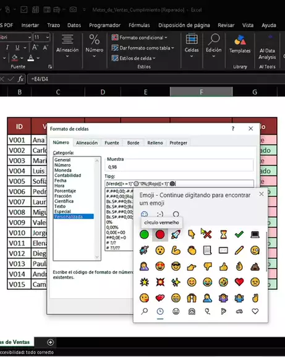Screen dimensions: 285x357
Task: Insert the green check mark emoji
Action: click(239, 234)
